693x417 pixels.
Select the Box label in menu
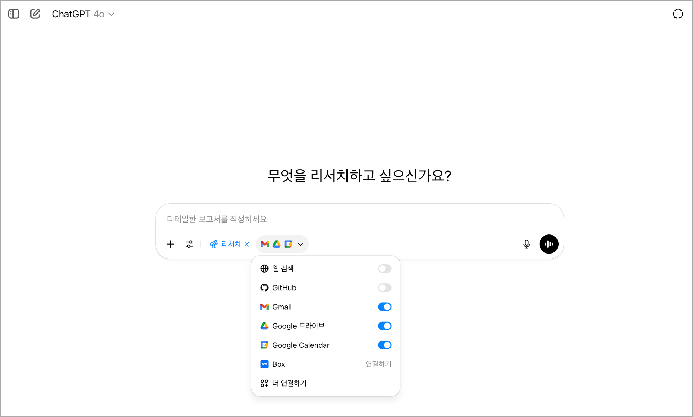click(x=279, y=364)
